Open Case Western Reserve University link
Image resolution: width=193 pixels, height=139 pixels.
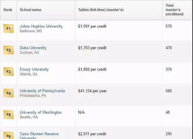pyautogui.click(x=39, y=134)
